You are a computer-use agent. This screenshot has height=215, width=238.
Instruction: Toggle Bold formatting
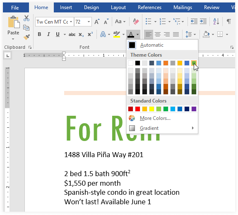39,34
